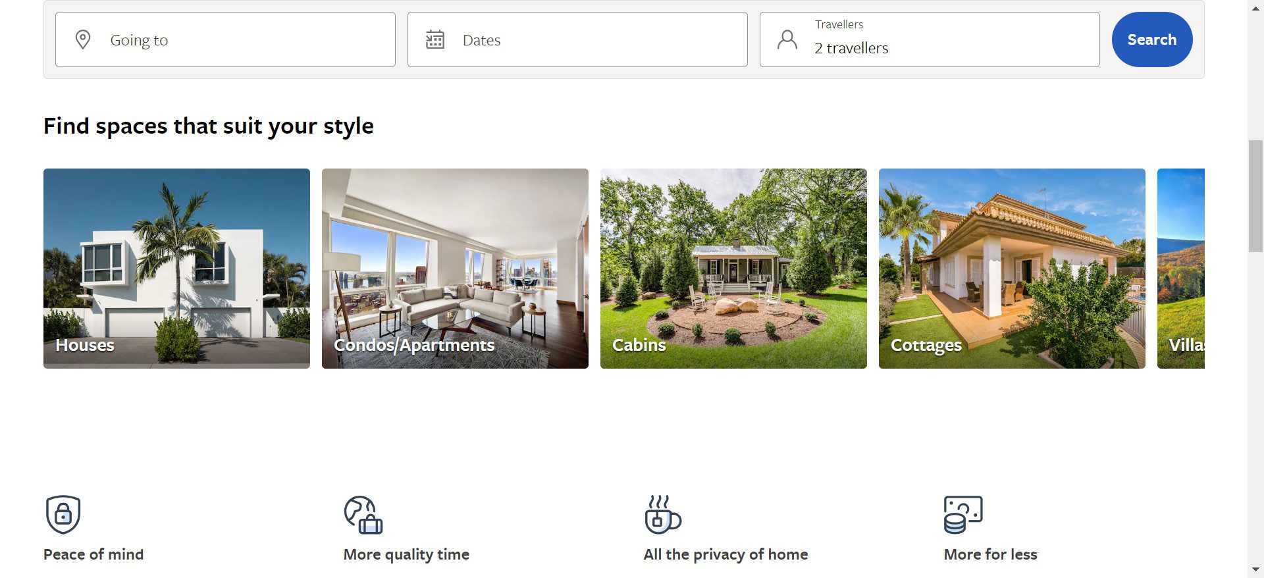The width and height of the screenshot is (1264, 578).
Task: Select the Condos/Apartments category card
Action: pyautogui.click(x=455, y=269)
